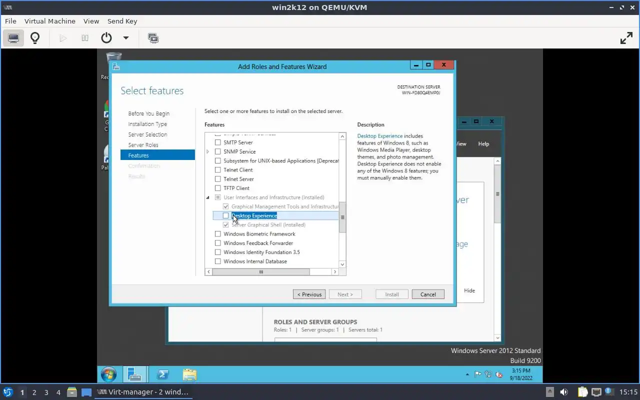Enable the Telnet Server checkbox

(x=217, y=179)
